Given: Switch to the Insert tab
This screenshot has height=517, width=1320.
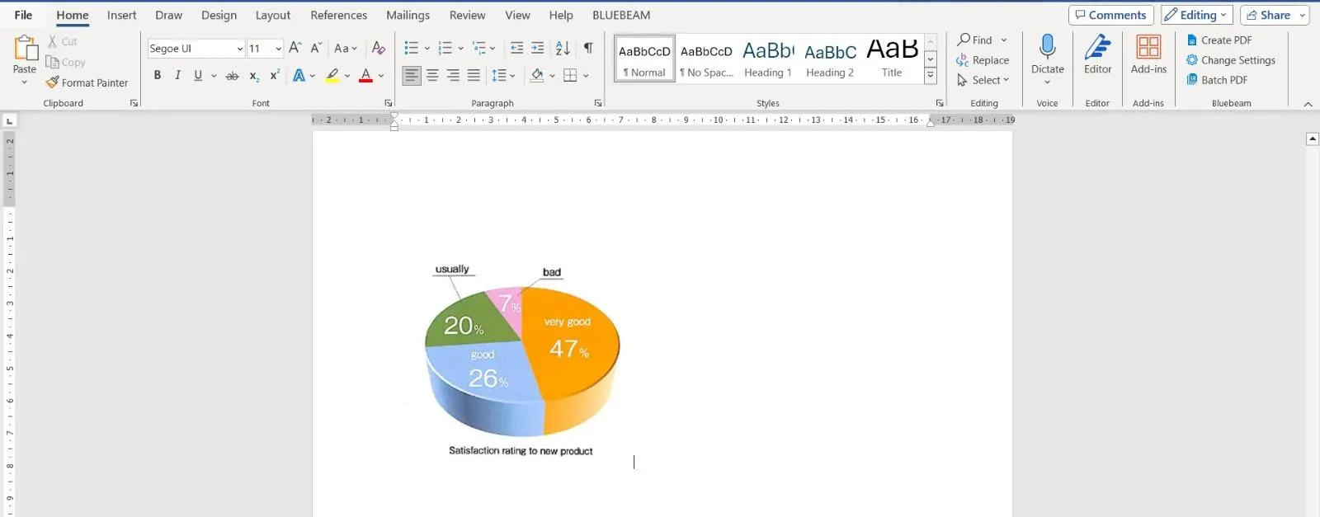Looking at the screenshot, I should point(121,15).
